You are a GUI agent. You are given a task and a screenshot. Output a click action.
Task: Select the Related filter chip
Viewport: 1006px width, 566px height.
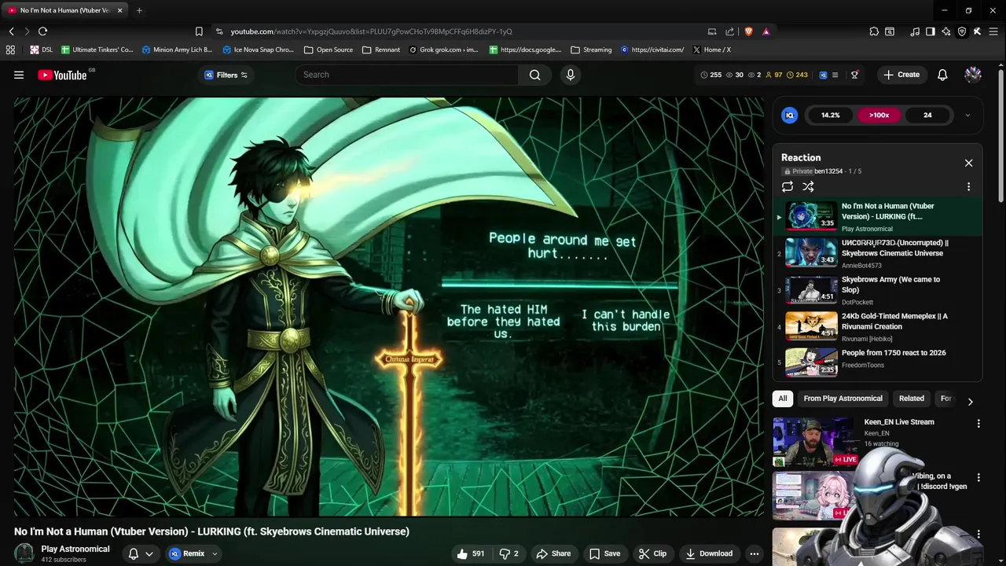pyautogui.click(x=912, y=399)
